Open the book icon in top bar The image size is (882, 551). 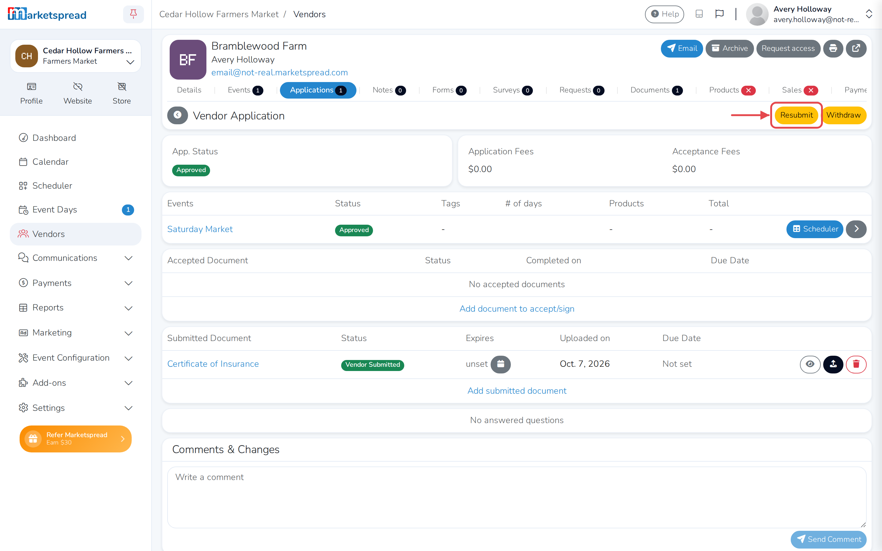(x=699, y=14)
